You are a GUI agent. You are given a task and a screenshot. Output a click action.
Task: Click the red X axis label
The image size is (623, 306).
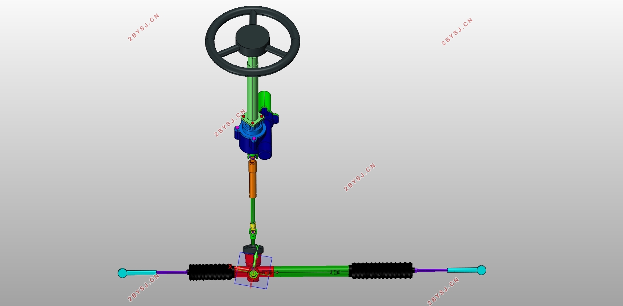[x=230, y=267]
